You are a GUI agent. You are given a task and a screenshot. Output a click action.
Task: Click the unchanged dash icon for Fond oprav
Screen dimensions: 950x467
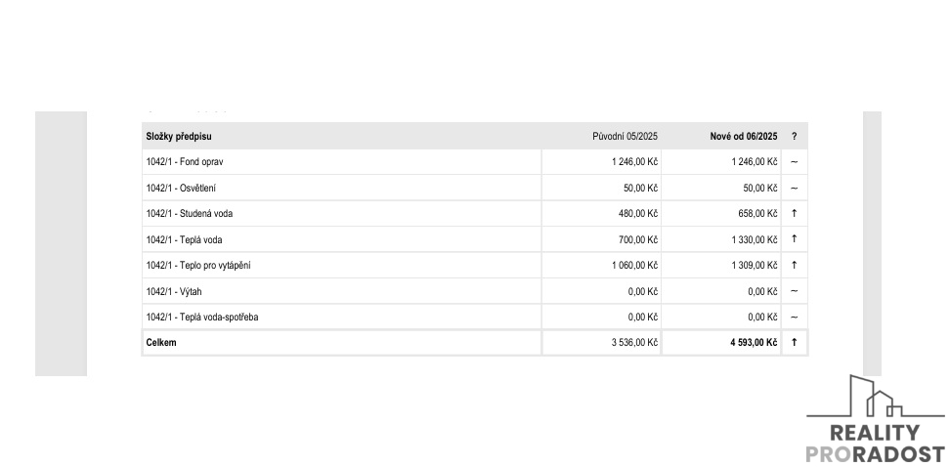tap(794, 162)
